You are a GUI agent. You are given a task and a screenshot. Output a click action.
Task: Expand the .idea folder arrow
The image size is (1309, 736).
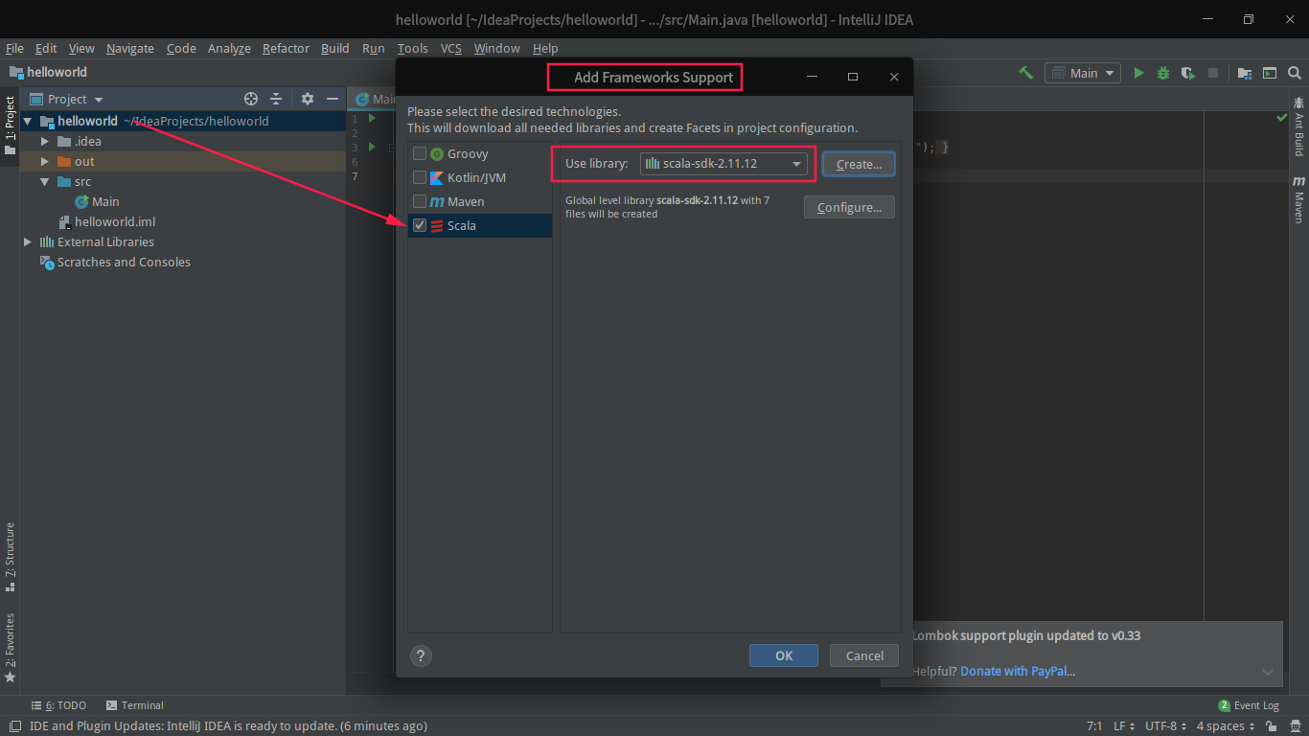pyautogui.click(x=45, y=142)
